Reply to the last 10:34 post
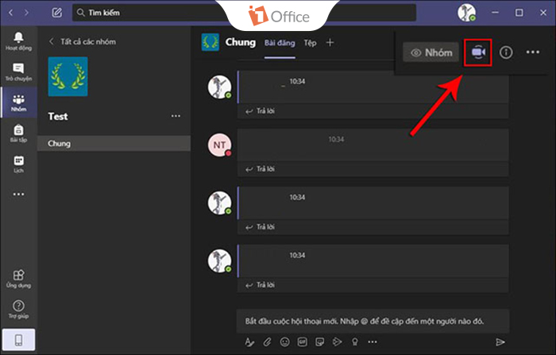 260,285
